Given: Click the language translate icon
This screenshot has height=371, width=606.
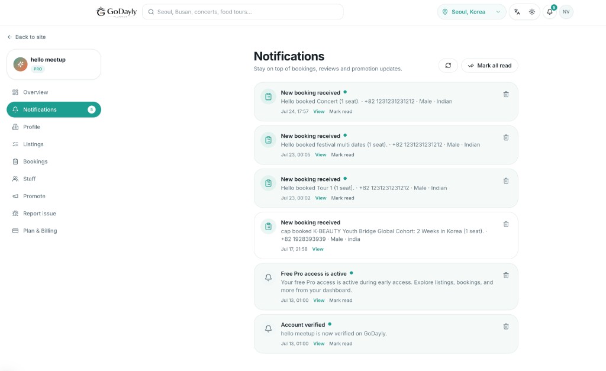Looking at the screenshot, I should (517, 12).
